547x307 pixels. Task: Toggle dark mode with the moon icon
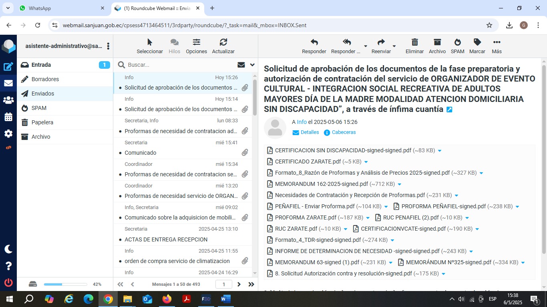pyautogui.click(x=8, y=249)
